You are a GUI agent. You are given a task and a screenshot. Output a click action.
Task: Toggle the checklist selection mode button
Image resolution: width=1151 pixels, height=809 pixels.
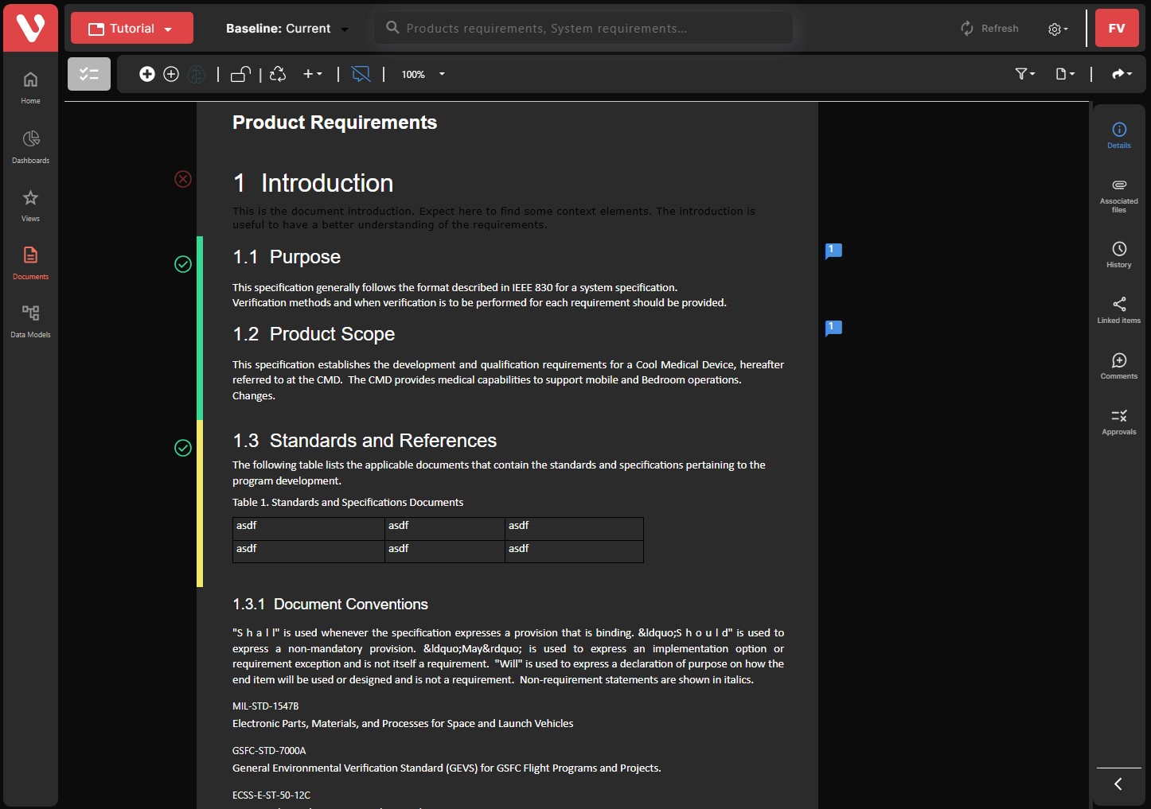(x=89, y=74)
